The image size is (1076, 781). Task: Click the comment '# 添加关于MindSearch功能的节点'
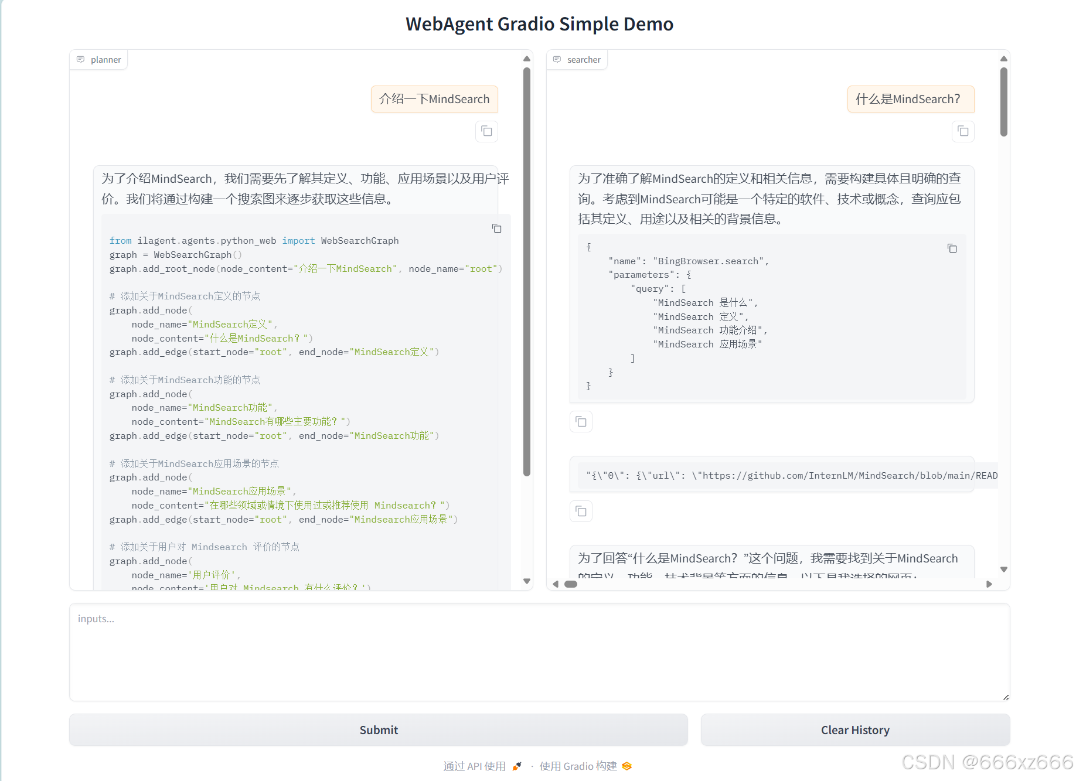[x=185, y=380]
